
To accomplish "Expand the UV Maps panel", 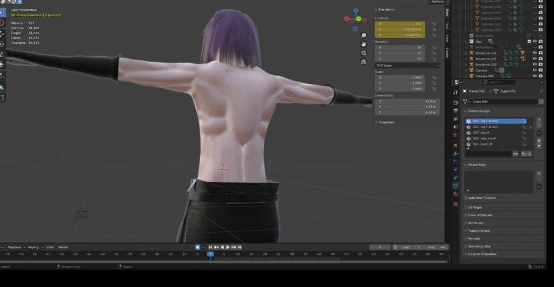I will point(474,208).
